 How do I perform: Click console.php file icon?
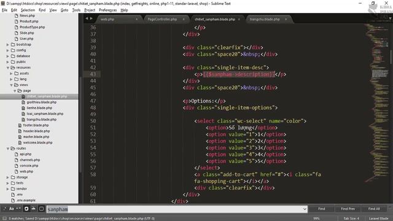point(17,166)
